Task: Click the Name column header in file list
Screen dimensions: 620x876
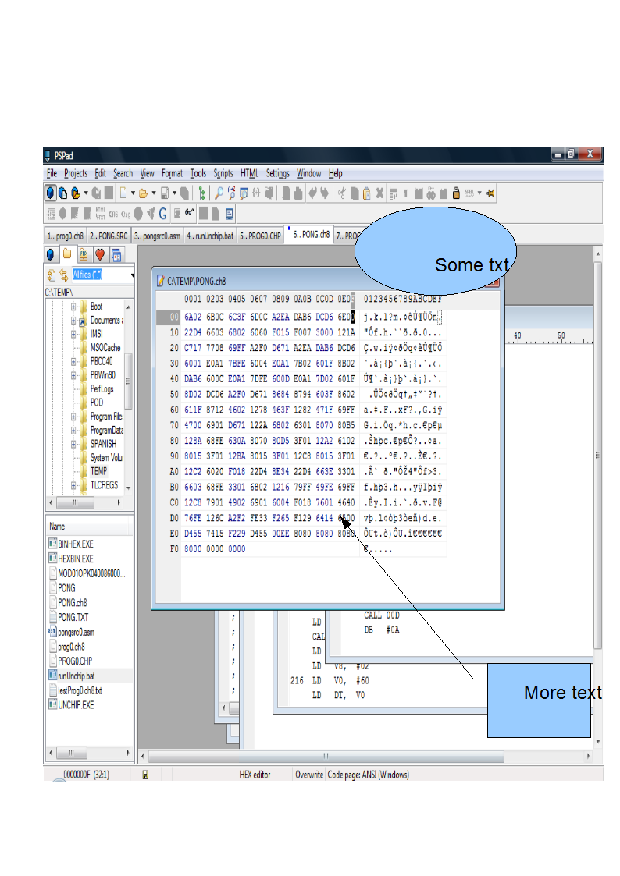Action: pyautogui.click(x=87, y=527)
